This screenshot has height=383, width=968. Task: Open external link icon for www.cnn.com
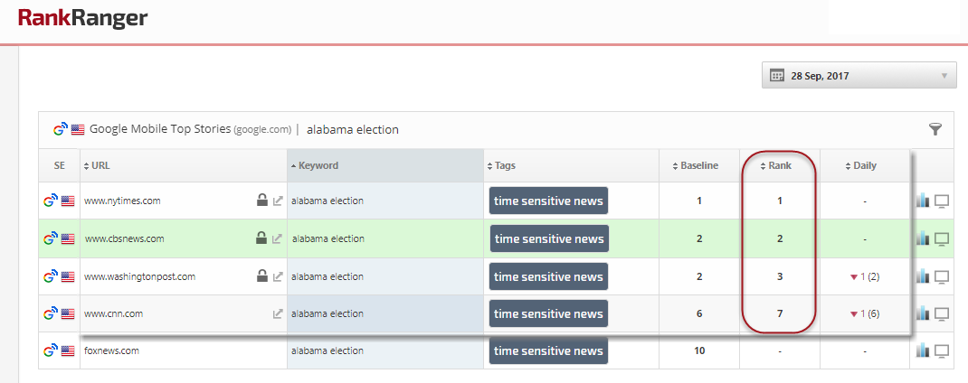(278, 314)
